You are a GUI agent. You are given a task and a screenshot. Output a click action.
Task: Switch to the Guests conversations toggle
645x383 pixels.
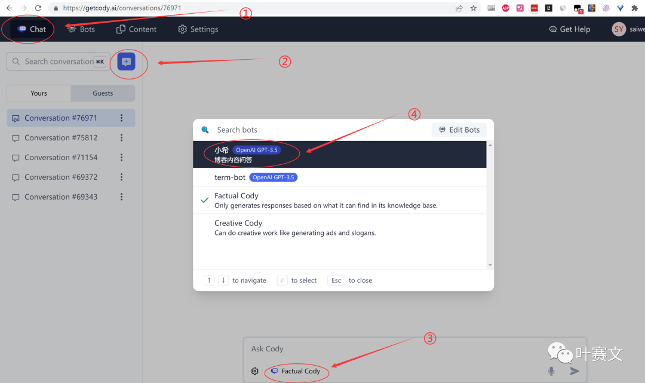[103, 93]
